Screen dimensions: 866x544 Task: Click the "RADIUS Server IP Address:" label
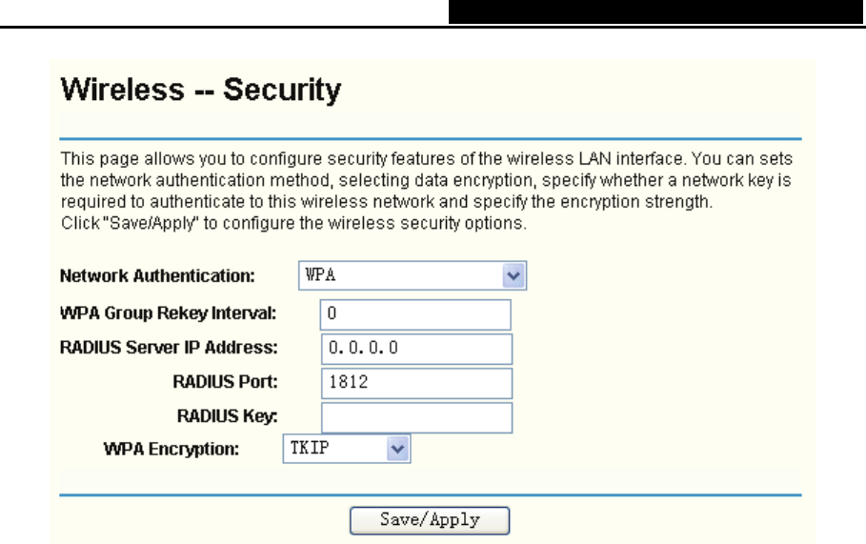(169, 347)
